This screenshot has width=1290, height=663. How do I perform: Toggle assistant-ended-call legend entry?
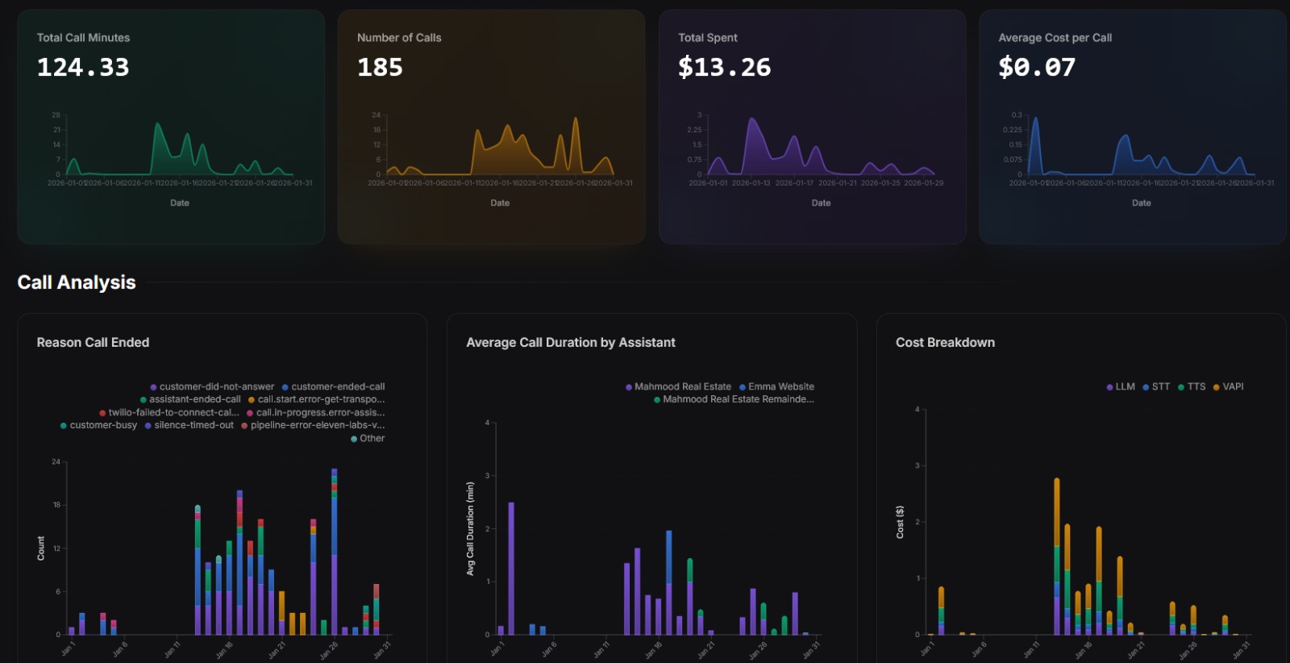[x=190, y=399]
